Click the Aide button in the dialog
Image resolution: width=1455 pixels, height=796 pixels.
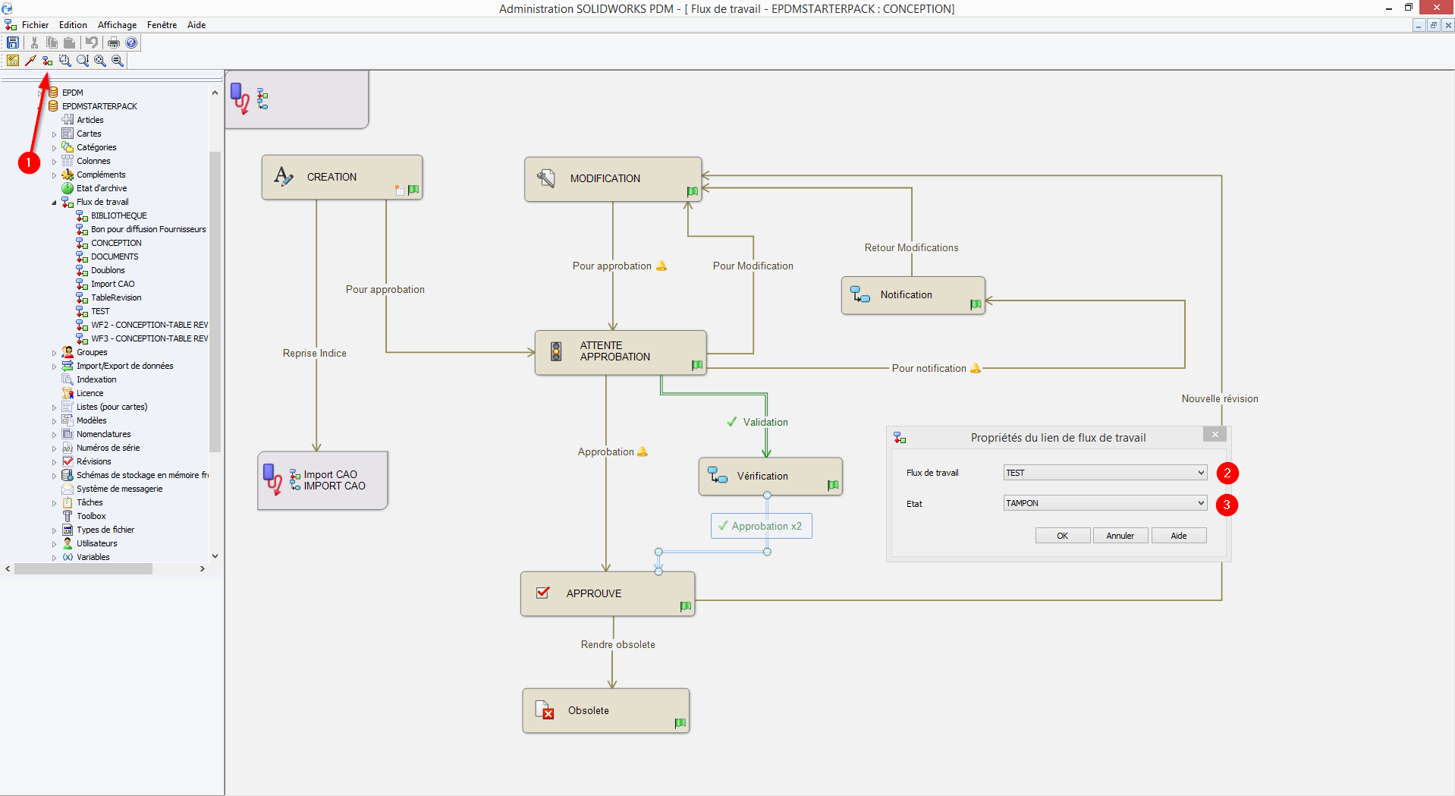(x=1178, y=536)
